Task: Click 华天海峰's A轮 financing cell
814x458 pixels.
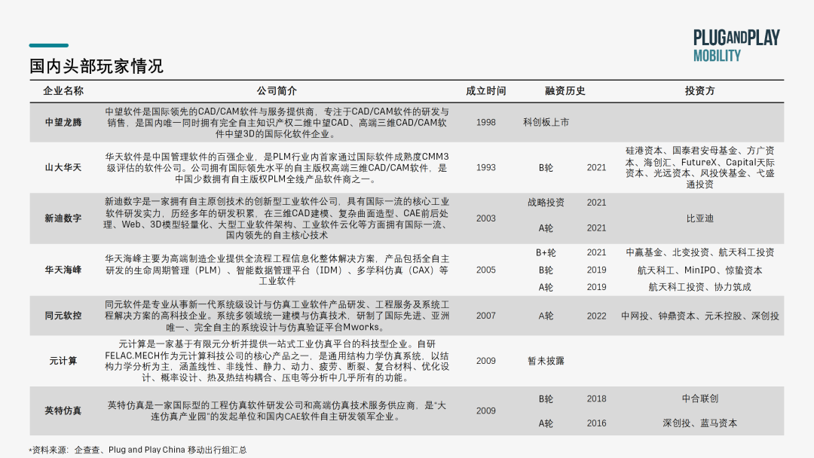Action: click(x=546, y=287)
